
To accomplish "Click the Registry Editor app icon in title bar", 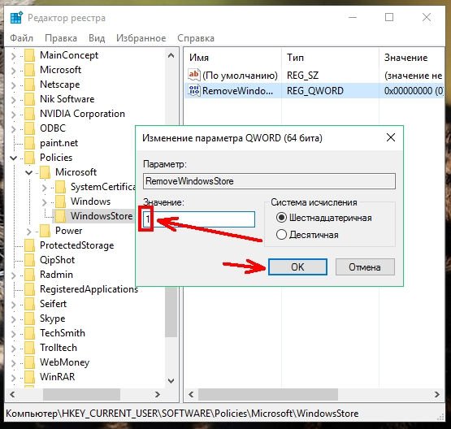I will tap(16, 18).
